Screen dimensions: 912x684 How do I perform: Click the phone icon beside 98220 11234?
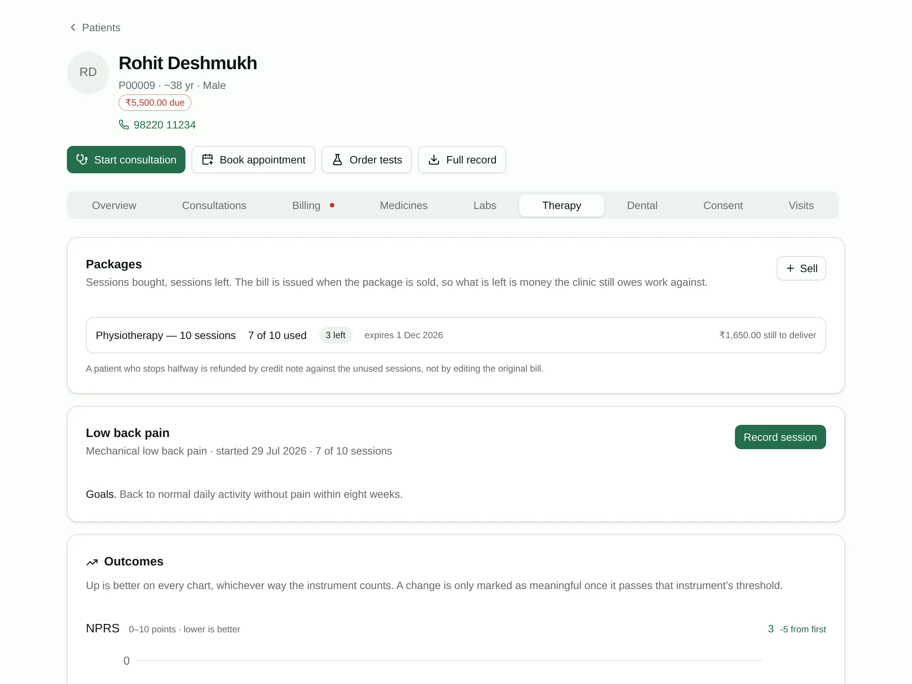coord(123,125)
